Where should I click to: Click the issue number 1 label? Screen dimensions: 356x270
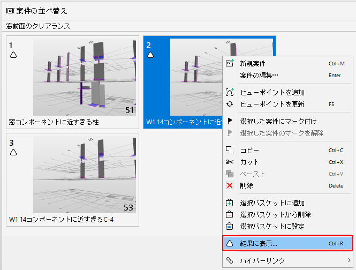point(11,46)
